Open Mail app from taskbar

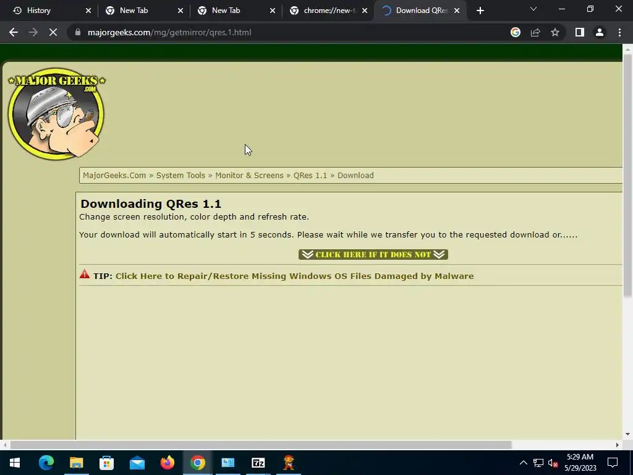(137, 463)
